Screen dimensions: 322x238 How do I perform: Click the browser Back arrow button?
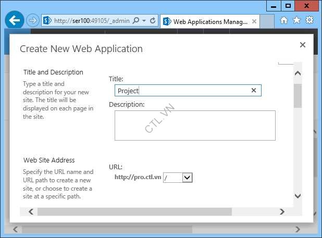point(14,21)
